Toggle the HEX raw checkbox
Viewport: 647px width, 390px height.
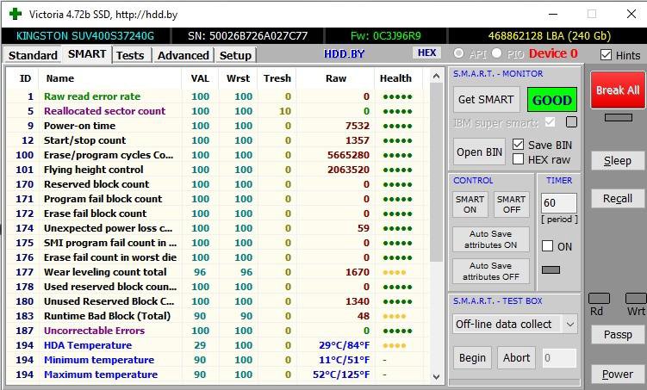[x=518, y=159]
